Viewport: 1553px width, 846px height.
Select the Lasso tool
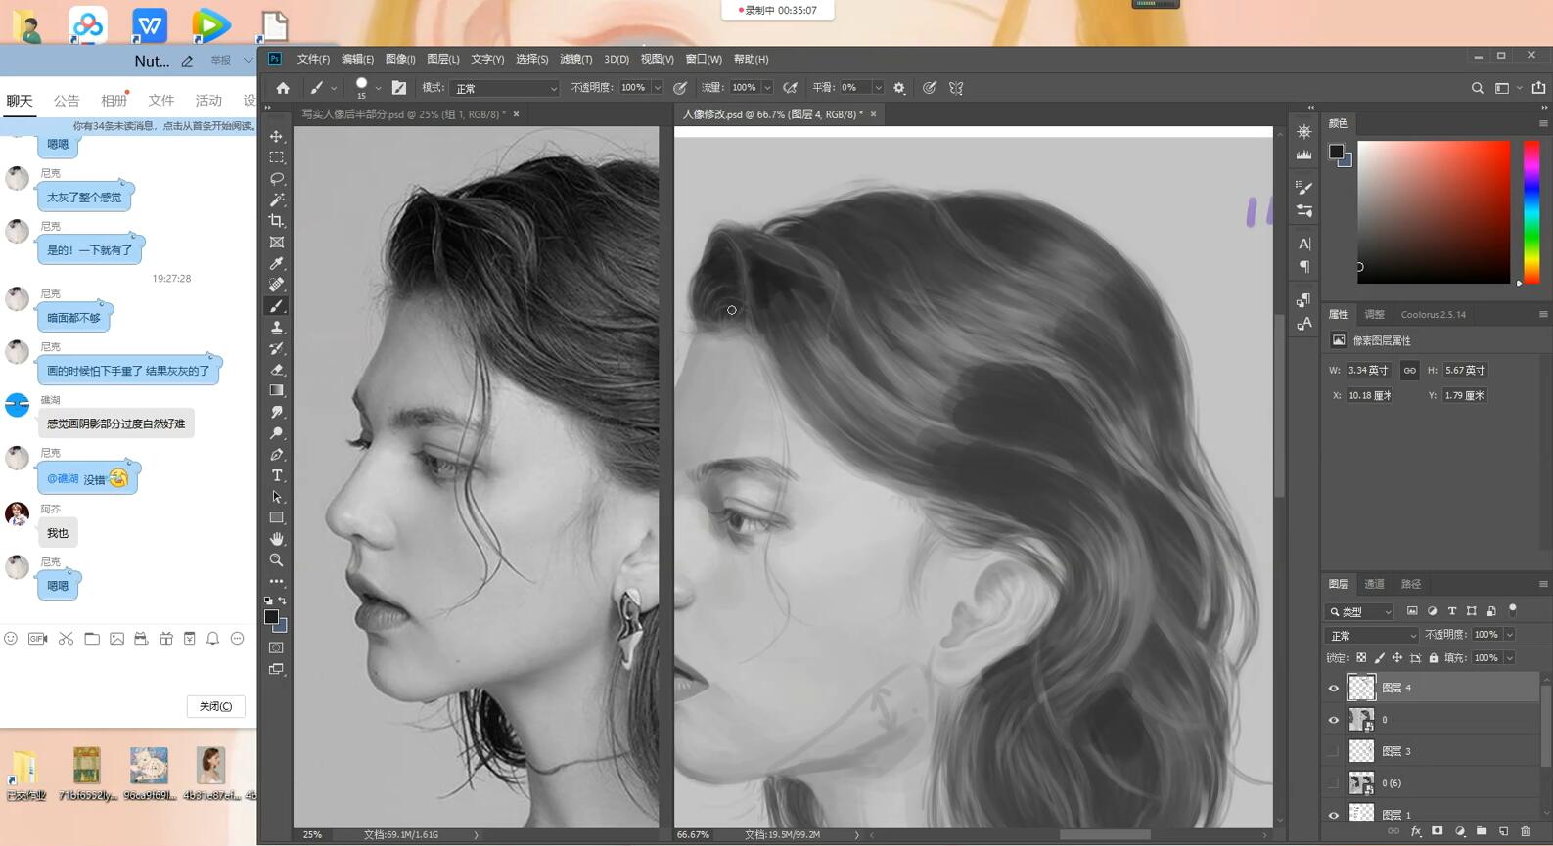(277, 179)
